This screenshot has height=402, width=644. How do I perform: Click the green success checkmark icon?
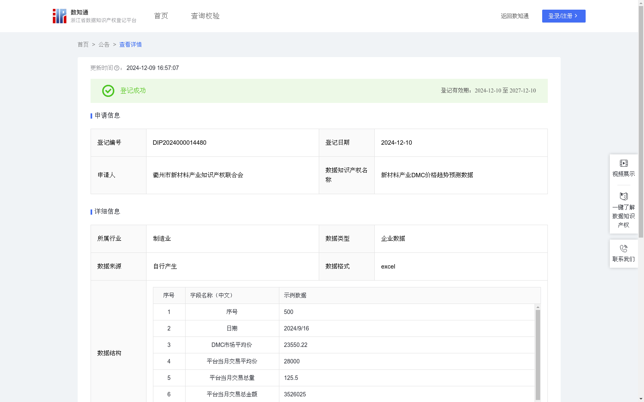pos(108,91)
